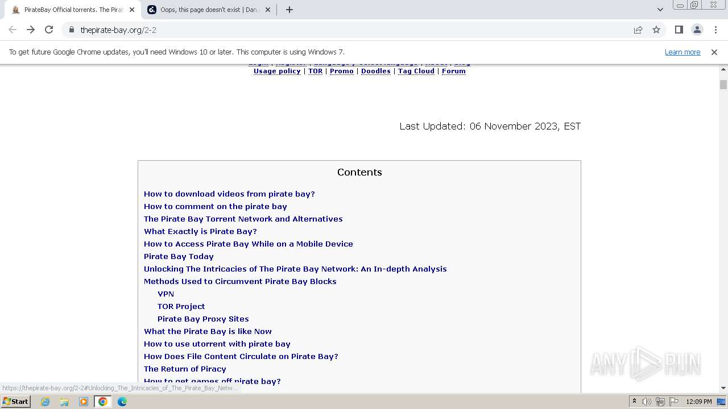
Task: Bookmark this page with the star icon
Action: (x=656, y=30)
